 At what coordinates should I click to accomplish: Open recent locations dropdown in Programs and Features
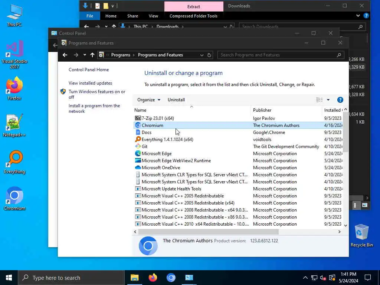(85, 55)
